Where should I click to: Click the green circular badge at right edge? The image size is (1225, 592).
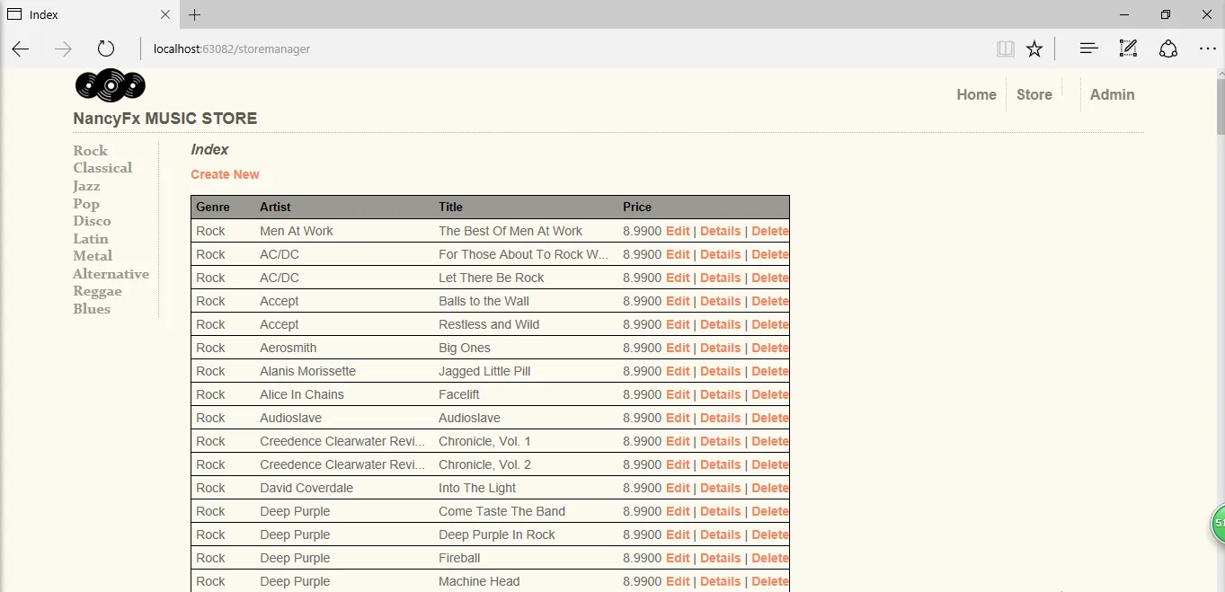1218,523
